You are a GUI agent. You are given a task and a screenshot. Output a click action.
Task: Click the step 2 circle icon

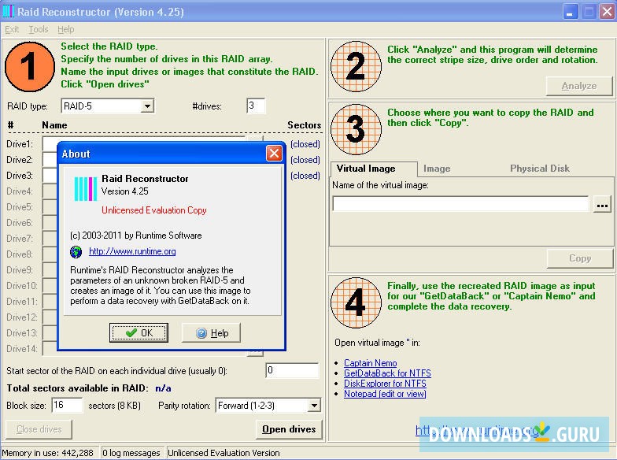pos(356,66)
